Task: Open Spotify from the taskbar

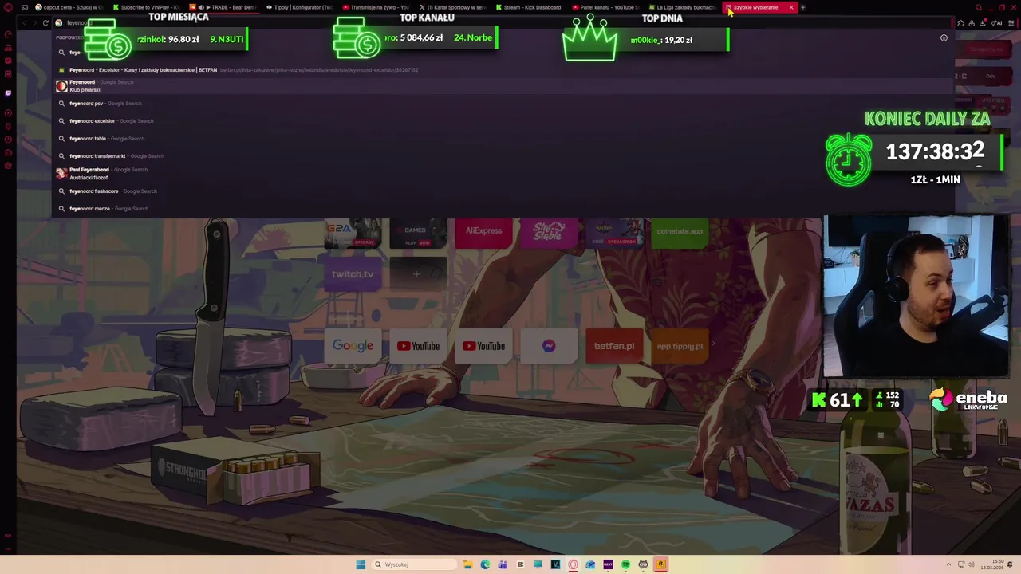Action: click(x=625, y=564)
